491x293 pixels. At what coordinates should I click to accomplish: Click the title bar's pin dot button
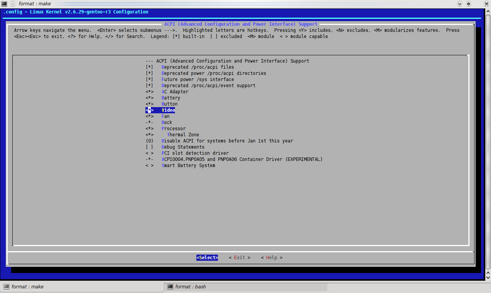(13, 3)
